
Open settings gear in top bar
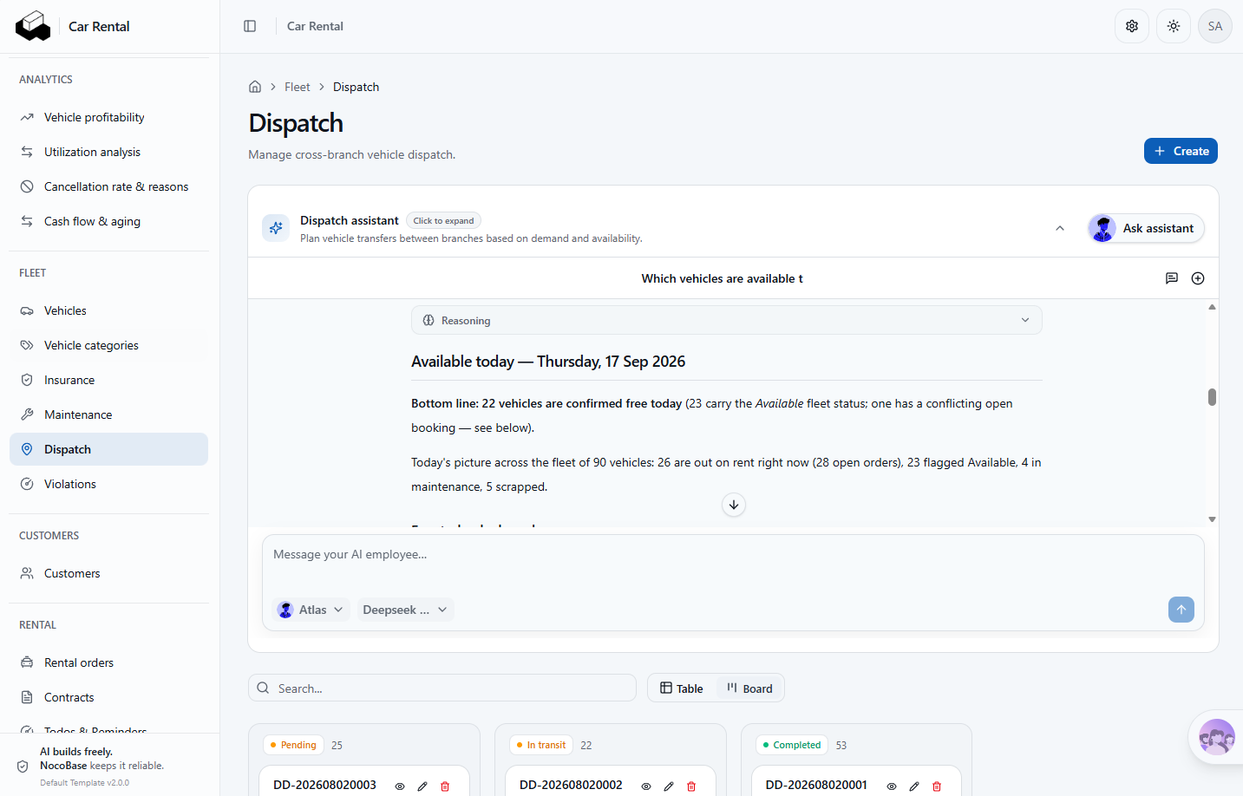pos(1132,26)
